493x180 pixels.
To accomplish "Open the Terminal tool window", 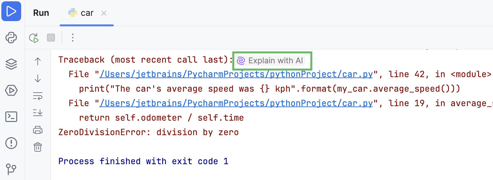I will [11, 116].
